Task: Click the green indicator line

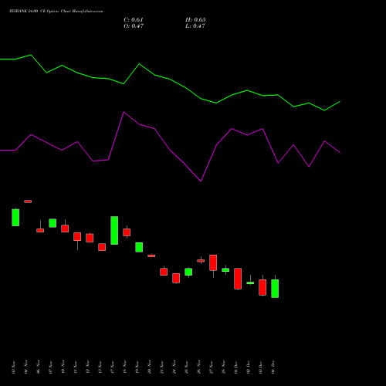Action: pyautogui.click(x=170, y=80)
